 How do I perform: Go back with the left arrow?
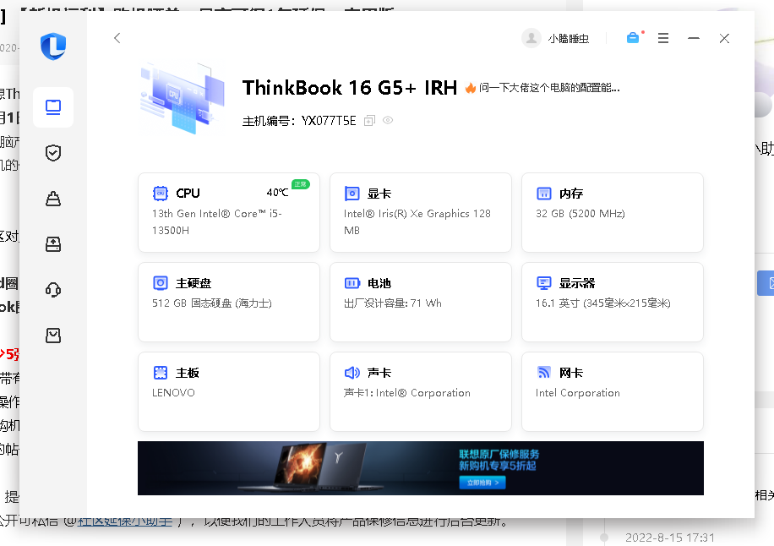coord(117,38)
